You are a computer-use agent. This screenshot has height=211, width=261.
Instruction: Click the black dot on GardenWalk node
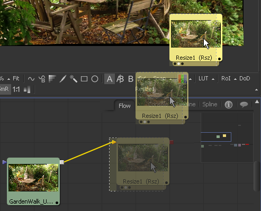57,203
